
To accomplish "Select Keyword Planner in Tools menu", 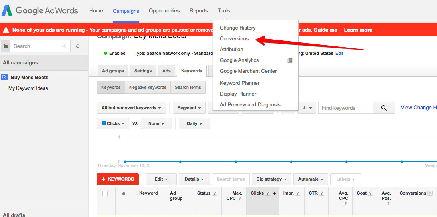I will (x=239, y=83).
